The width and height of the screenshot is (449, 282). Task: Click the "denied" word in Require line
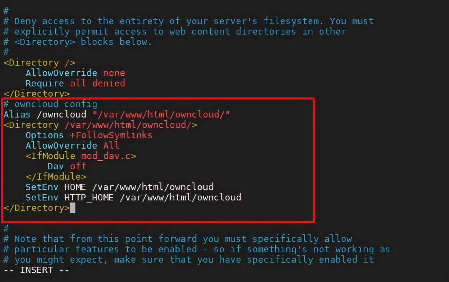(x=109, y=83)
